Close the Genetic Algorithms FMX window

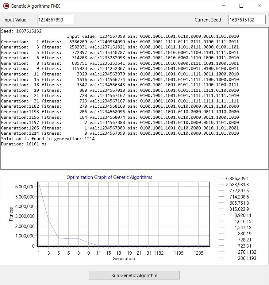[259, 6]
